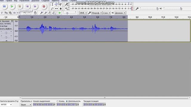Select the Длительность radio button
The width and height of the screenshot is (191, 107).
pos(67,101)
